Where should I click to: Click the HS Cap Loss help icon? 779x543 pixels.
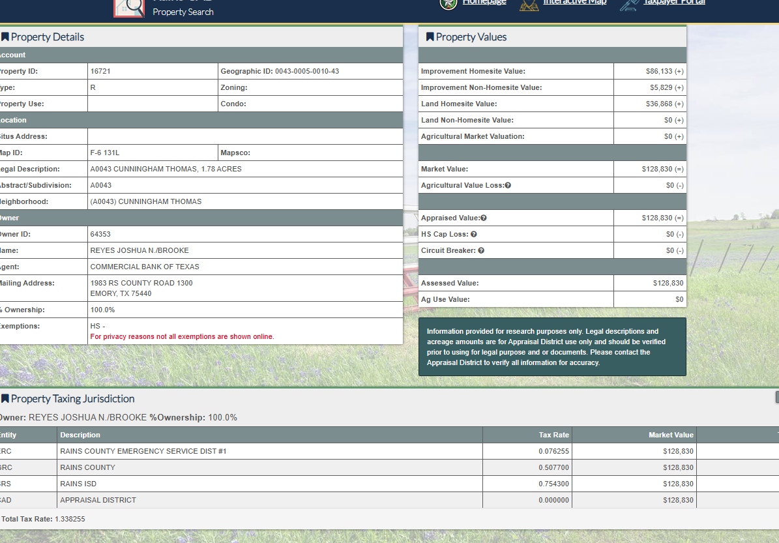coord(474,235)
